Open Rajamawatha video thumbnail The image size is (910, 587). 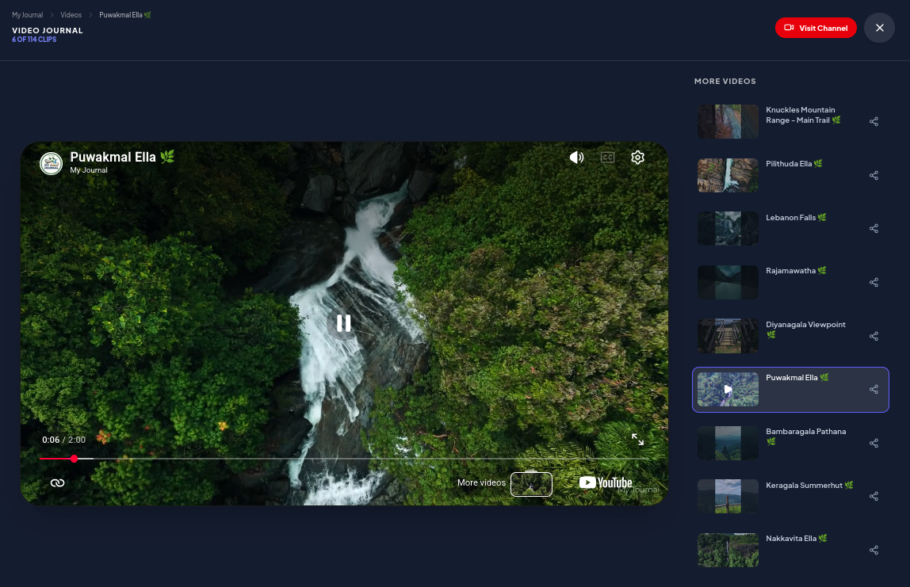tap(728, 283)
